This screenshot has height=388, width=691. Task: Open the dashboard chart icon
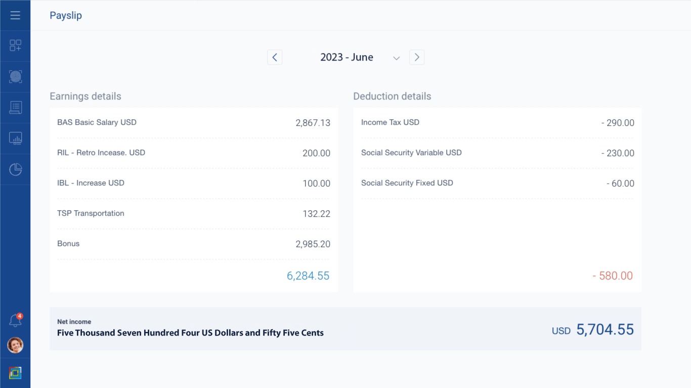coord(15,138)
